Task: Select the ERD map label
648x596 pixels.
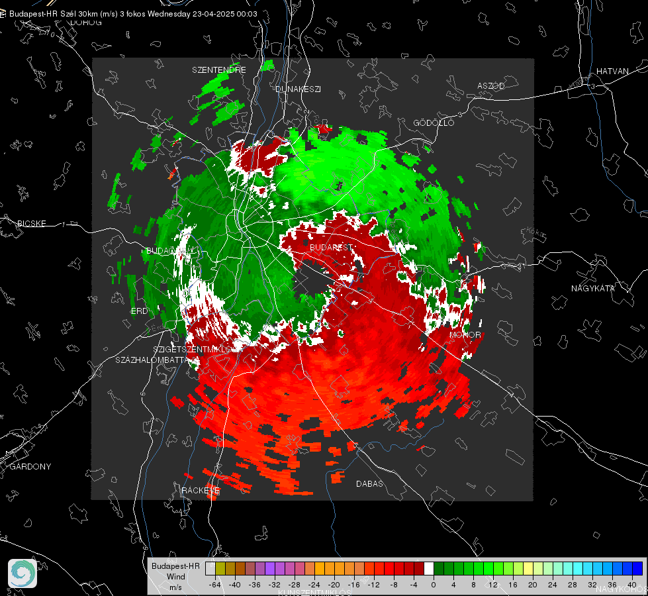Action: click(x=139, y=311)
